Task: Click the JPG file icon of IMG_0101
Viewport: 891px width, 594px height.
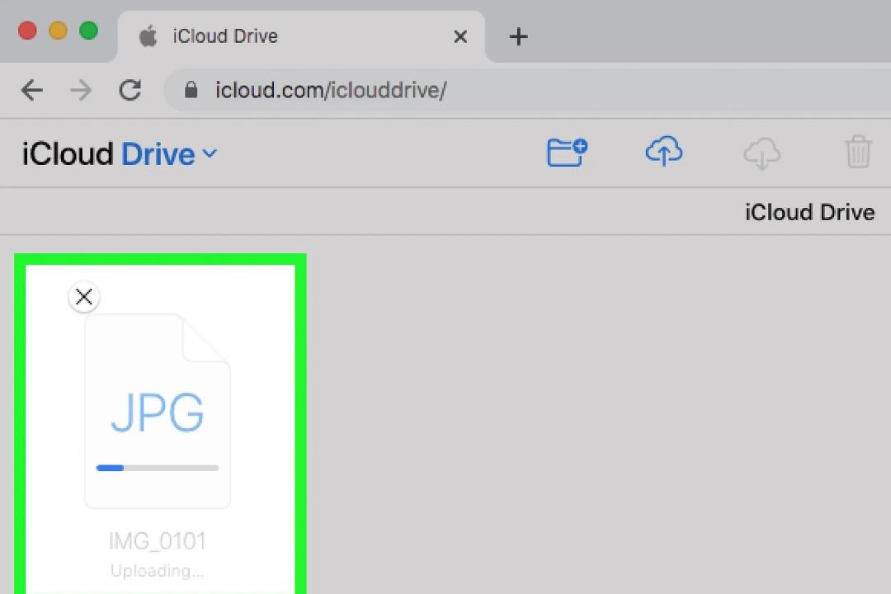Action: click(x=158, y=411)
